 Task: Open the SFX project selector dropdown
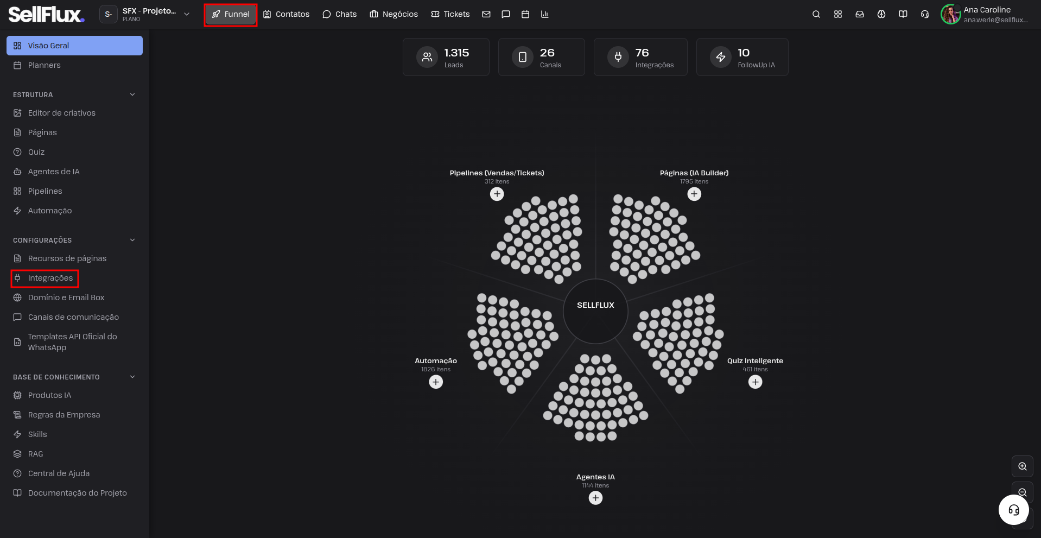145,14
